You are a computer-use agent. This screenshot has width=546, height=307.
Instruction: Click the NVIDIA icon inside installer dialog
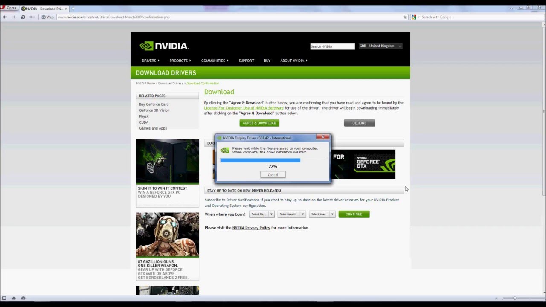click(225, 151)
